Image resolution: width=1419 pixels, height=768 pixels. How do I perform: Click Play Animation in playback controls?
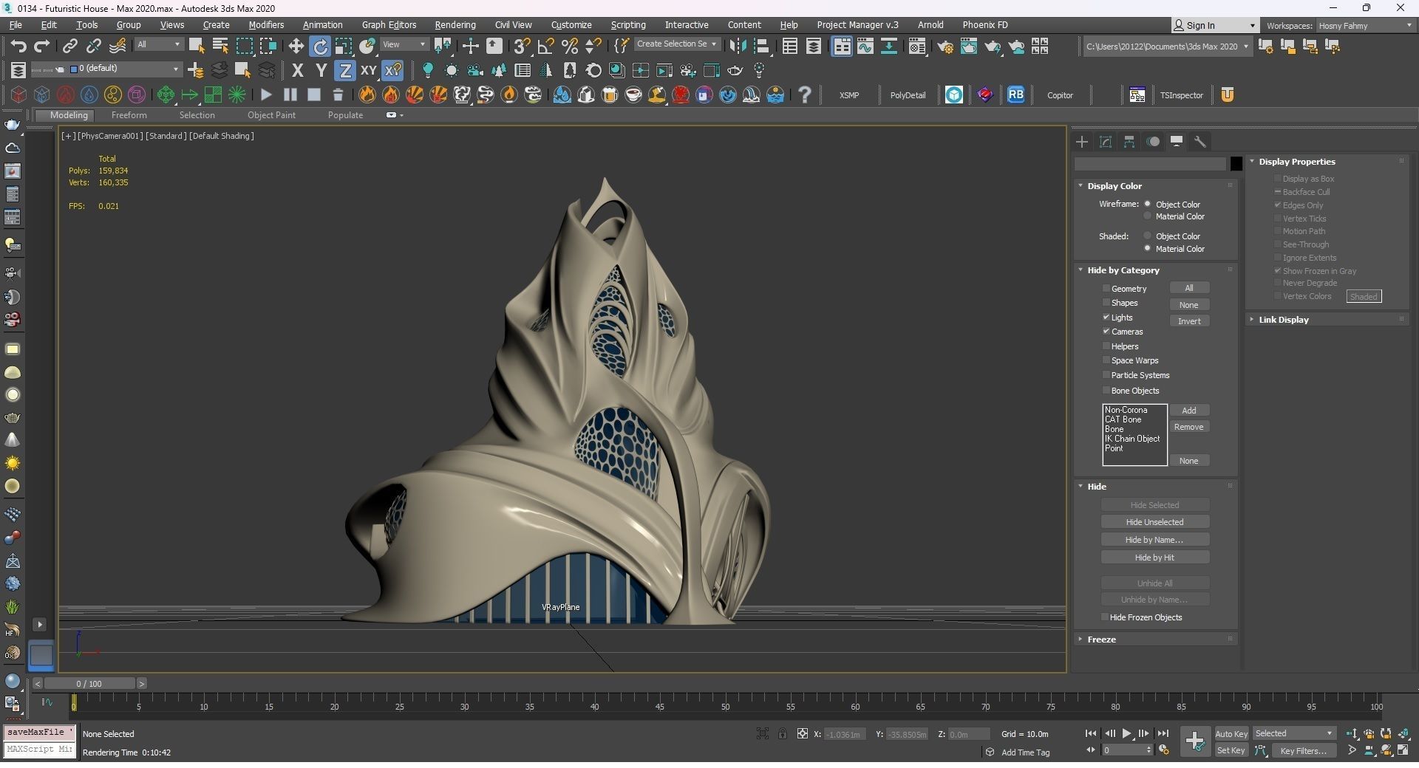(x=1126, y=733)
